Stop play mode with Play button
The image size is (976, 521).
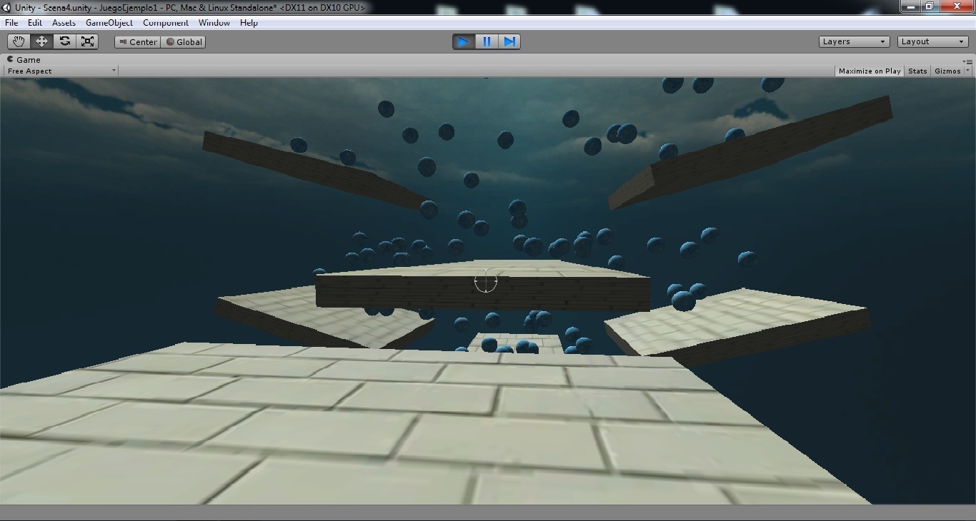coord(463,41)
